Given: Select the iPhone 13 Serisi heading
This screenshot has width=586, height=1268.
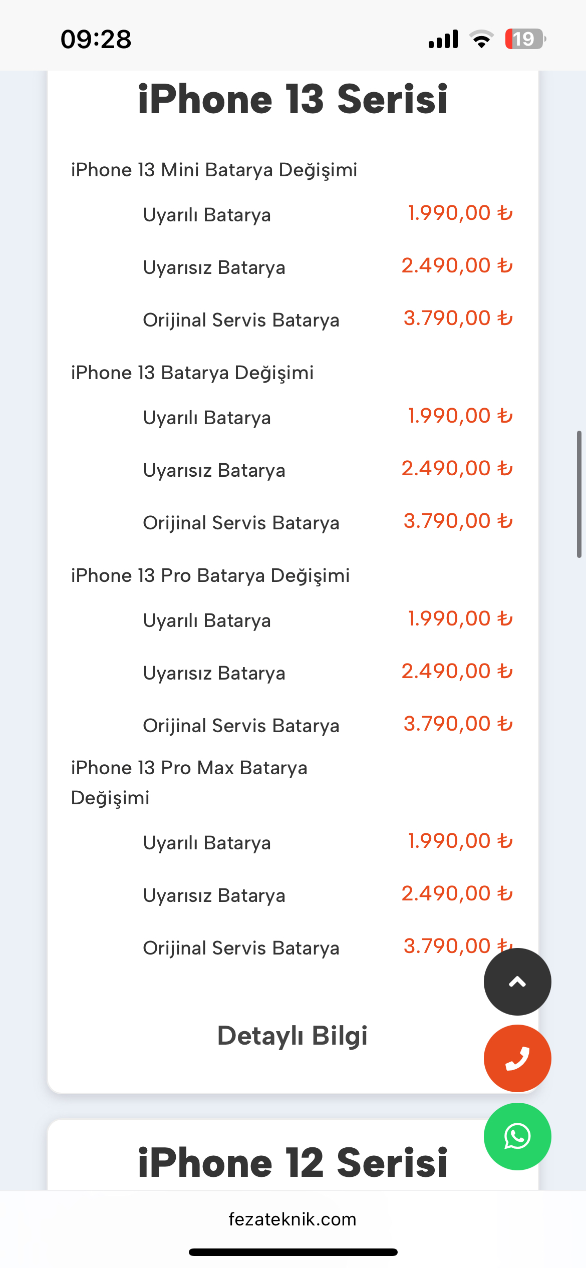Looking at the screenshot, I should point(292,99).
